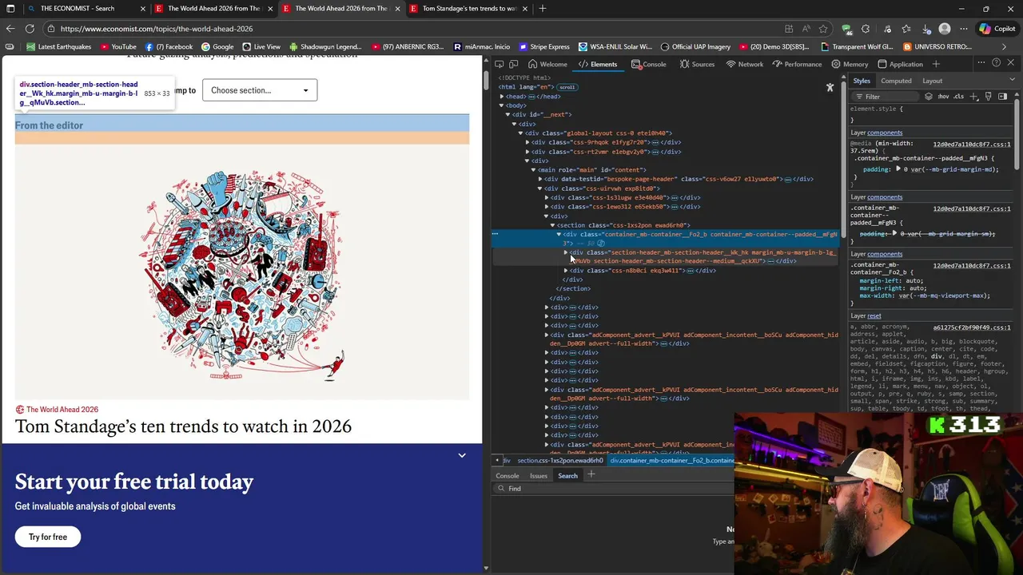This screenshot has width=1023, height=575.
Task: Open browser extensions puzzle icon
Action: (x=866, y=29)
